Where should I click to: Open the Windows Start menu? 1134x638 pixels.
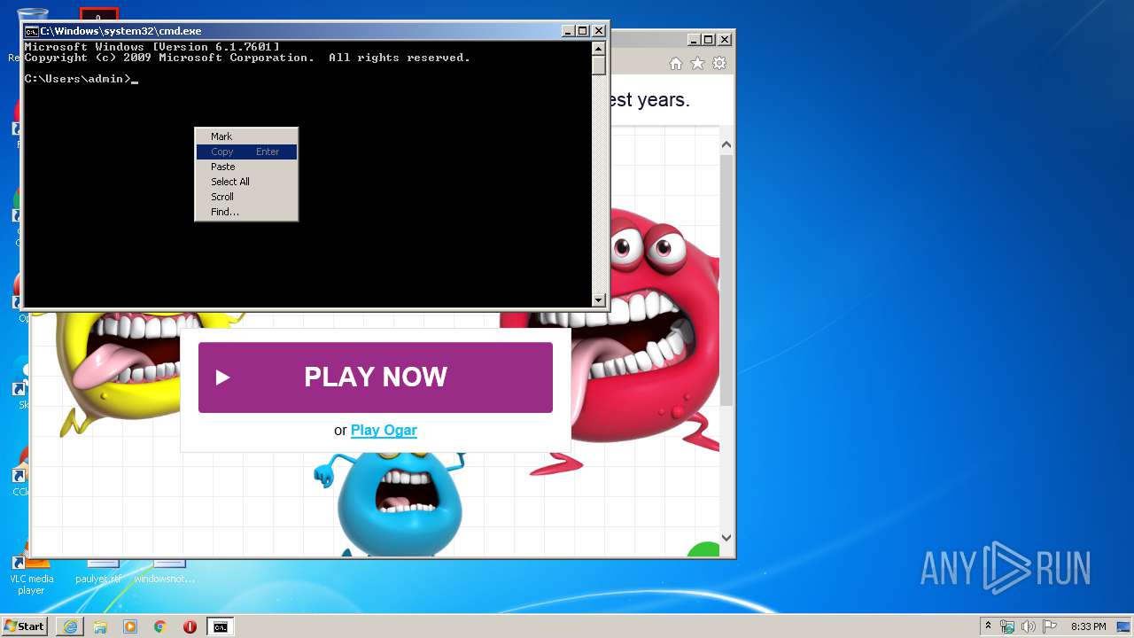pos(25,626)
